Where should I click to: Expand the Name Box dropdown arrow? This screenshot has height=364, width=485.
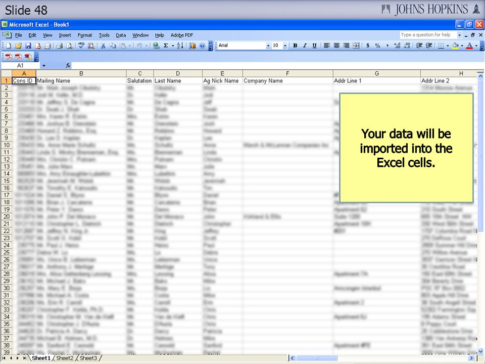(43, 66)
